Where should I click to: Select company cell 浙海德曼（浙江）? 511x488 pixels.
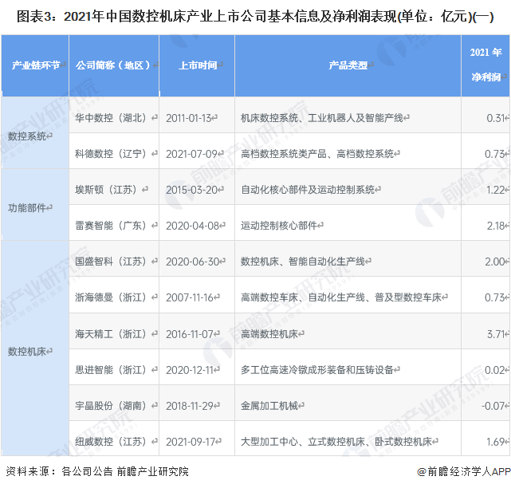114,295
